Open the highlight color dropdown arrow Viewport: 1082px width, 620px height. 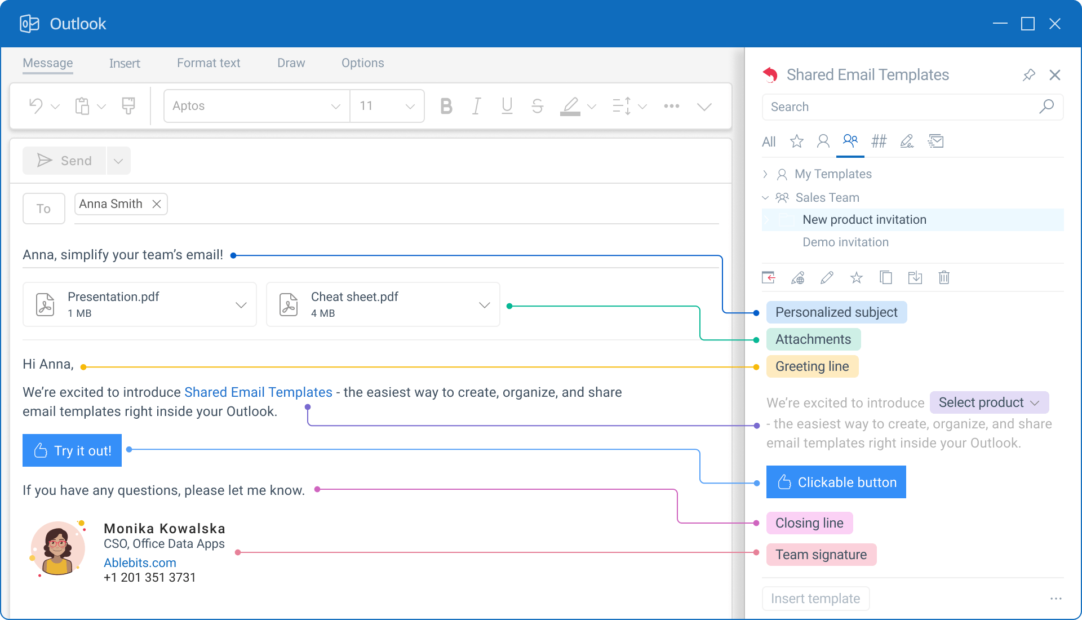(x=592, y=107)
